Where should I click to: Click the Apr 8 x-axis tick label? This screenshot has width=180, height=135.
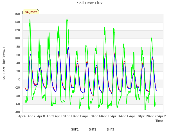click(x=41, y=116)
